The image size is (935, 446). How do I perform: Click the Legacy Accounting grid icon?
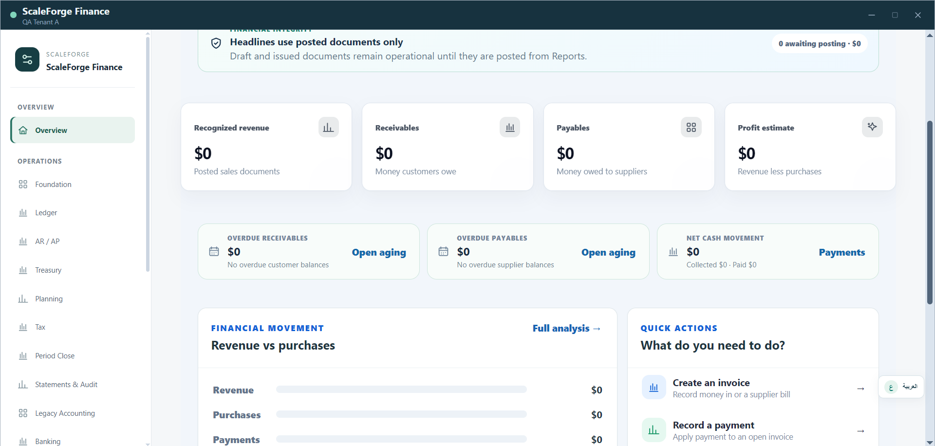(23, 413)
